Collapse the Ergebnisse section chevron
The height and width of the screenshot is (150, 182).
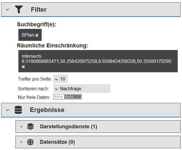pyautogui.click(x=7, y=110)
